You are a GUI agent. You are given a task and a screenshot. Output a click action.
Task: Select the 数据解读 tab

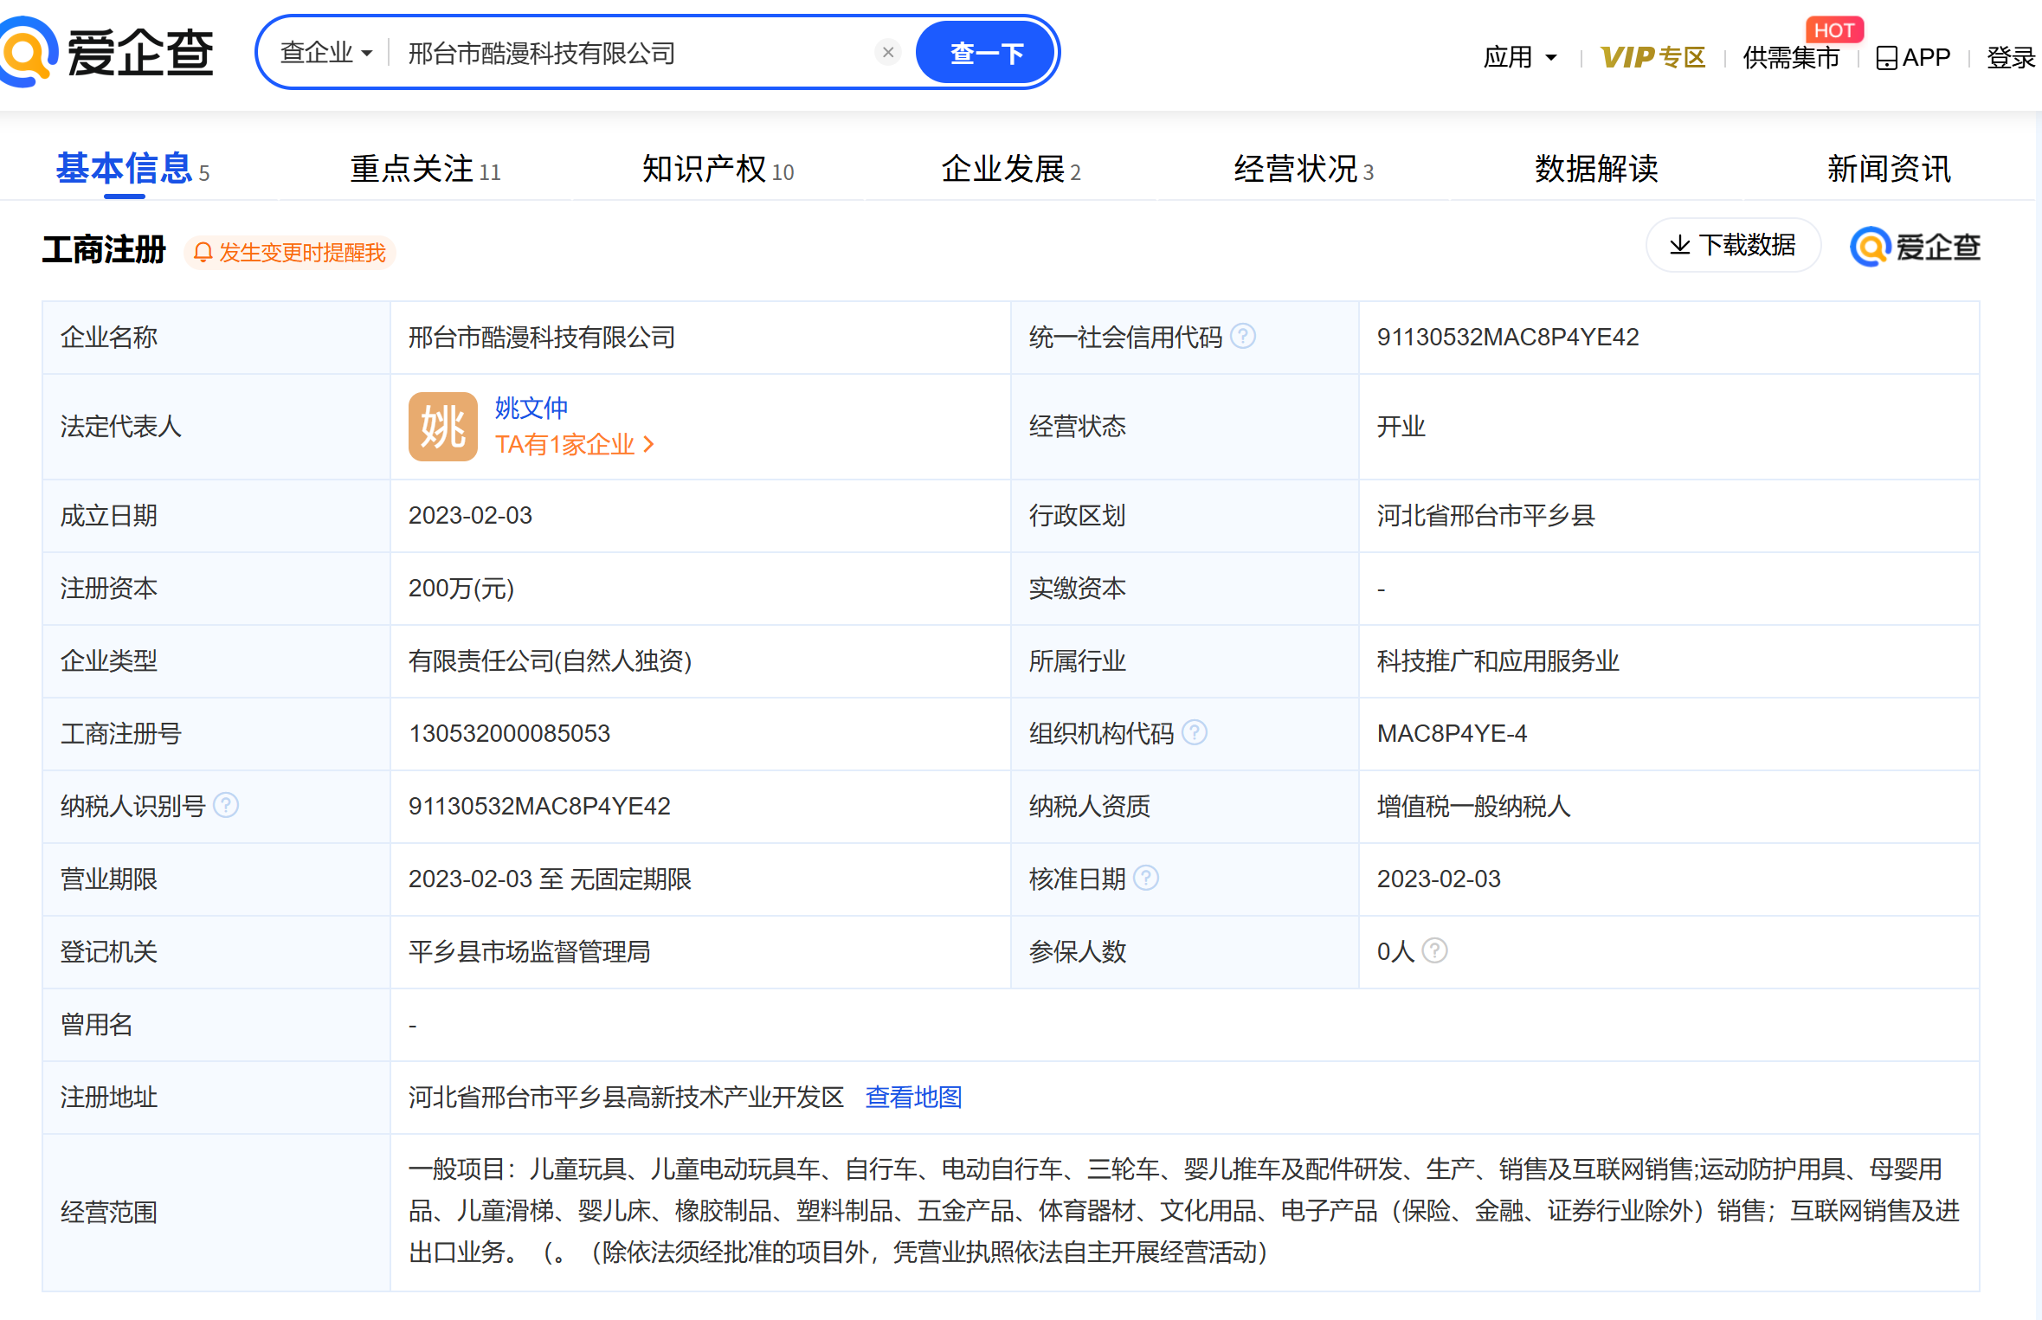(x=1596, y=168)
